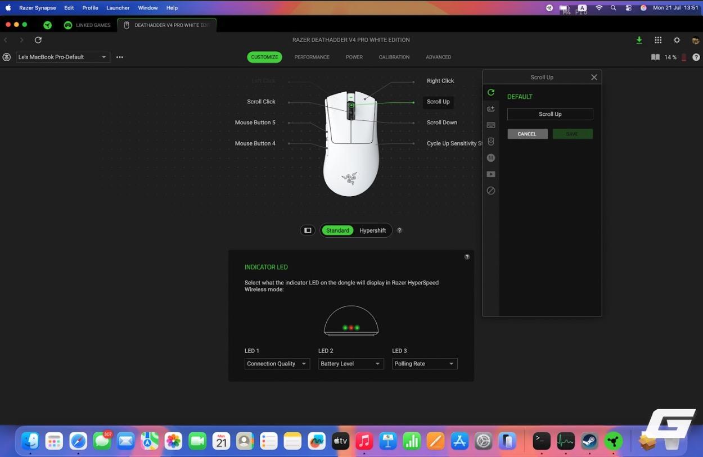This screenshot has width=703, height=457.
Task: Select the Hypershift assignment icon in side panel
Action: 491,108
